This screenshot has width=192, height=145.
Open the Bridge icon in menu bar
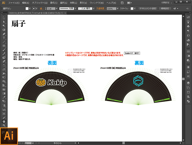click(x=122, y=3)
